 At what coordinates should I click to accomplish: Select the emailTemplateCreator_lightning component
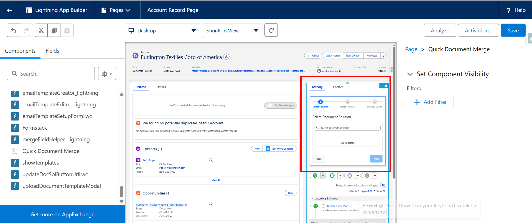60,93
